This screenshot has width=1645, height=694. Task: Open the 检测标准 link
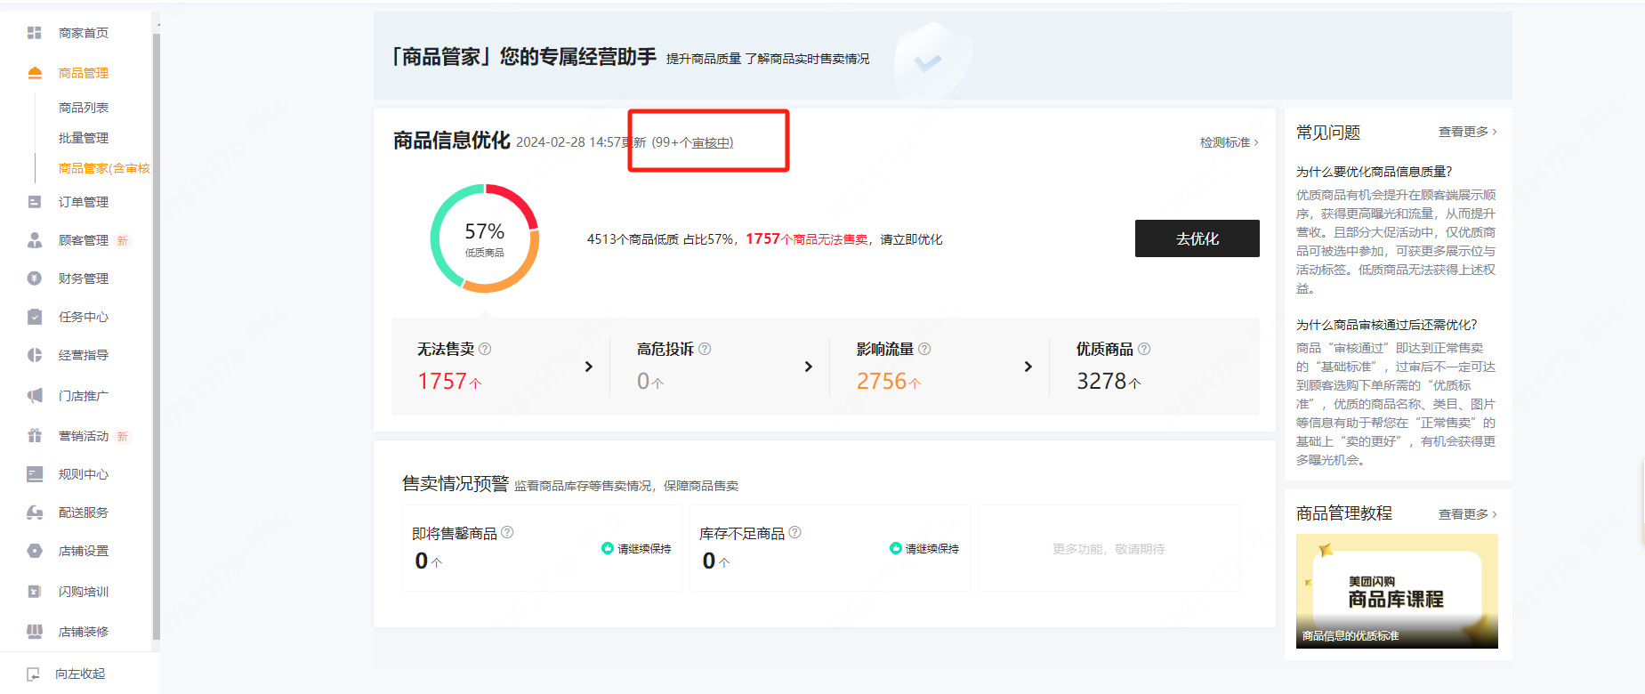1230,142
